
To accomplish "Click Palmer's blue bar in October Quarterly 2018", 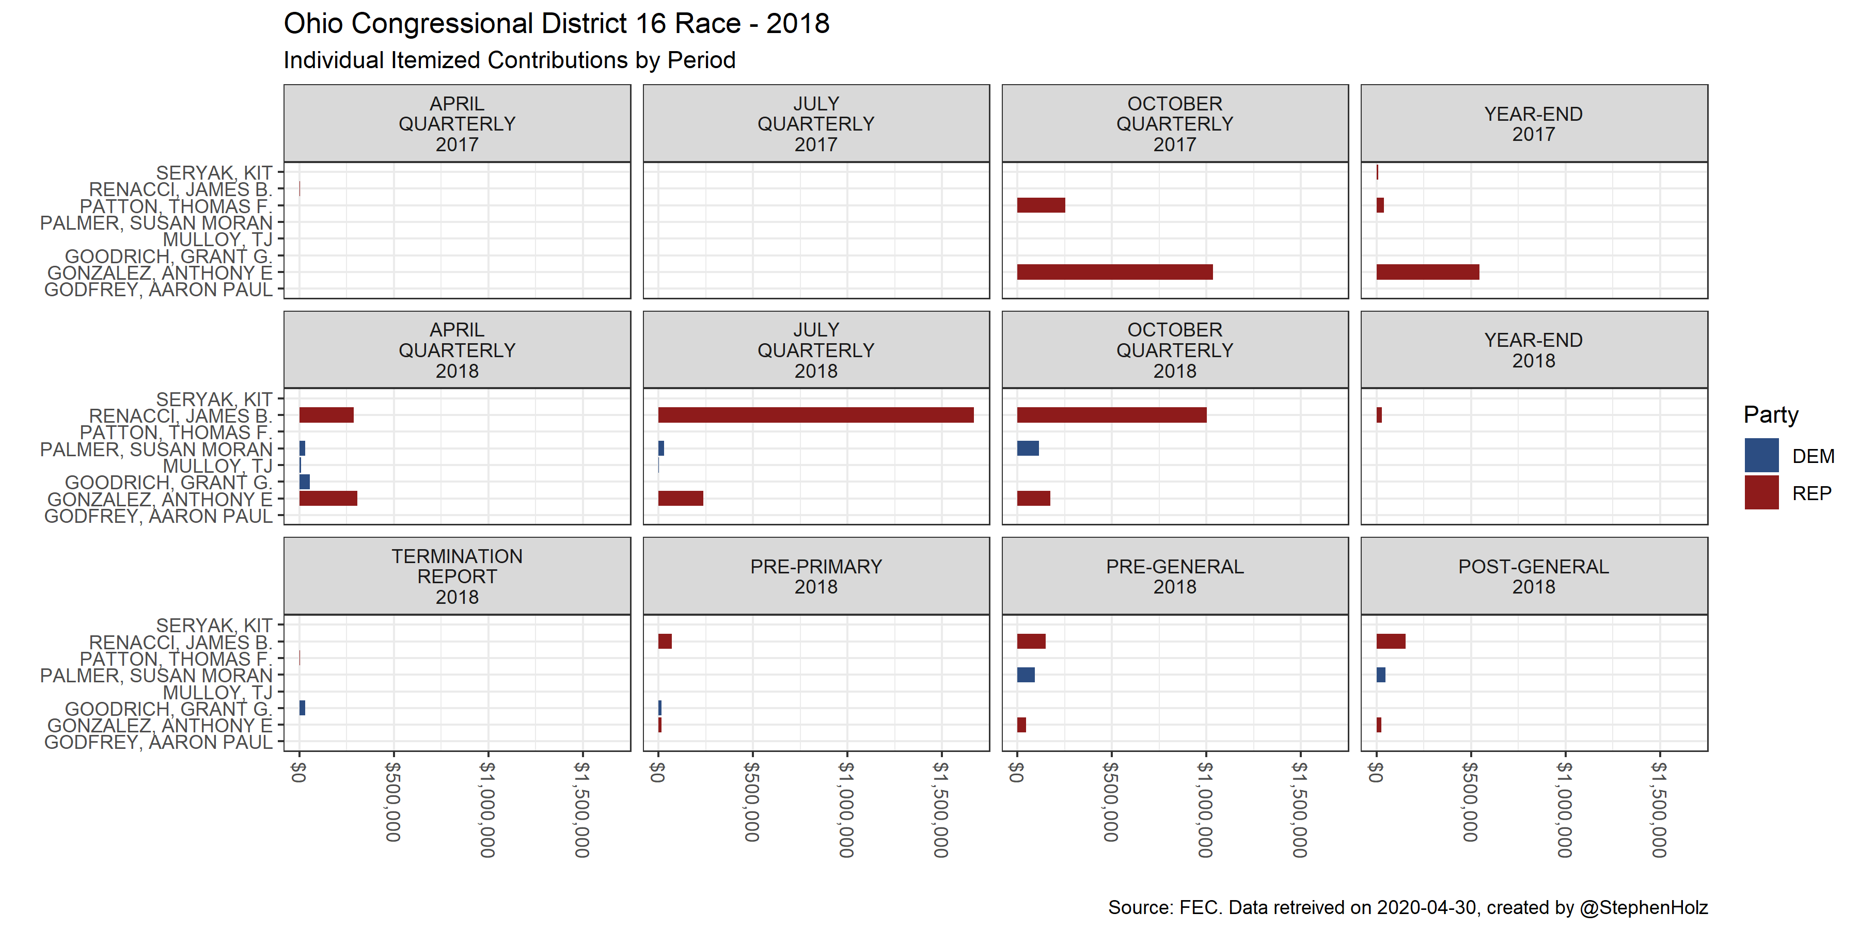I will point(1028,448).
